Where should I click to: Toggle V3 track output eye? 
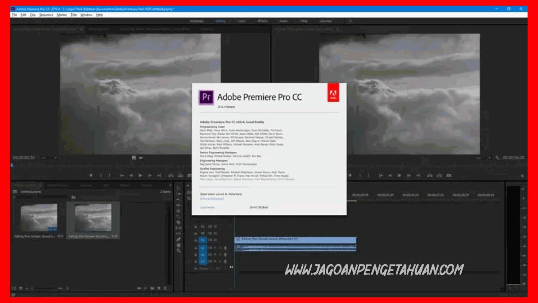215,227
